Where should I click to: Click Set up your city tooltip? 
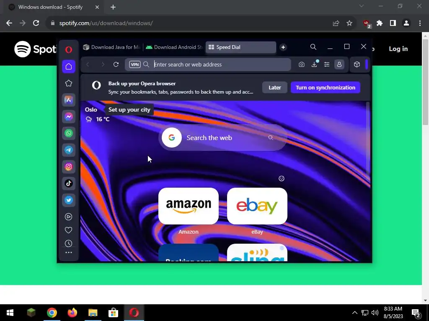coord(129,110)
